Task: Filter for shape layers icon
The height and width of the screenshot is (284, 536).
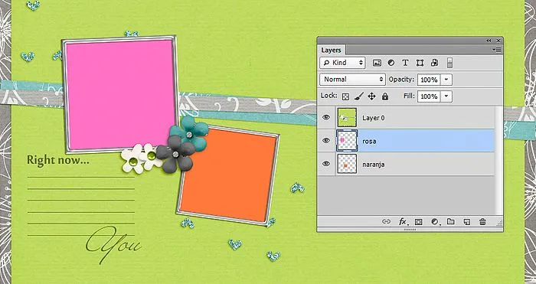Action: coord(420,63)
